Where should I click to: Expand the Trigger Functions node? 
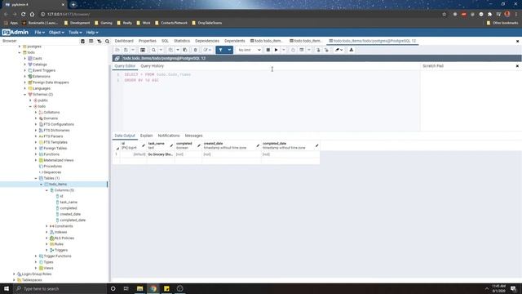tap(36, 256)
